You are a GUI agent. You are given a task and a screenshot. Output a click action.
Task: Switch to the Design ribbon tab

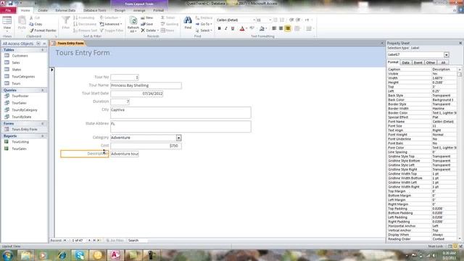(120, 10)
